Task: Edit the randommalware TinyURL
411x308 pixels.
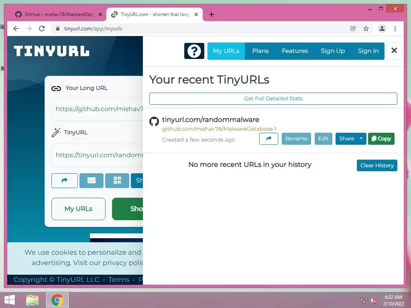Action: pyautogui.click(x=323, y=138)
